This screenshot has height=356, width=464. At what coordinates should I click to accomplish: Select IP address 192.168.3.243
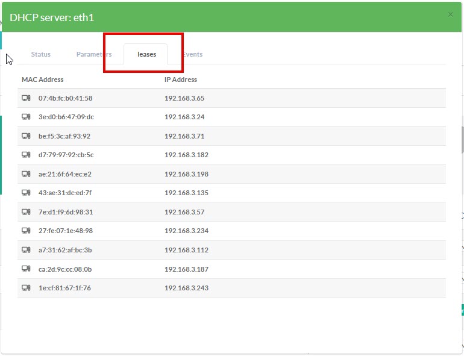click(x=186, y=288)
